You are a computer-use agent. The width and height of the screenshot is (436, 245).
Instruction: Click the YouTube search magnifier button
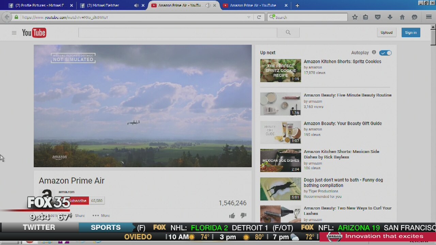tap(288, 33)
